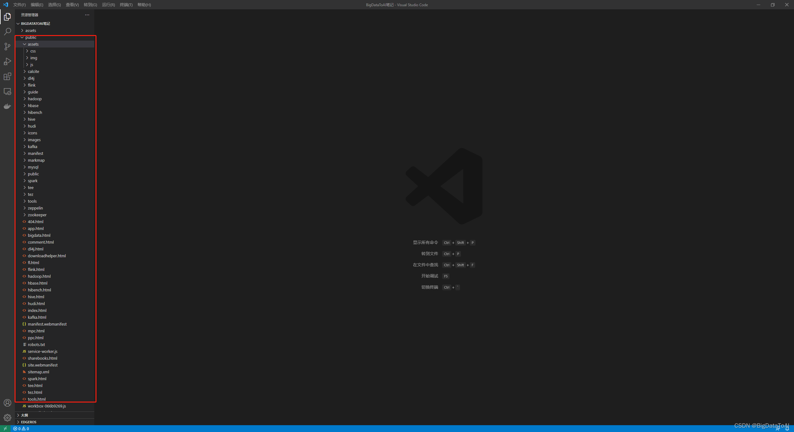Expand the hadoop folder
Screen dimensions: 794x432
click(x=34, y=99)
